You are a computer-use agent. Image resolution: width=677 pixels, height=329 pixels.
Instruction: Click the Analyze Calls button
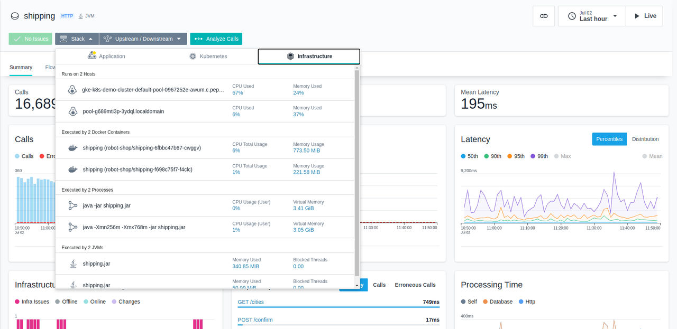click(216, 39)
